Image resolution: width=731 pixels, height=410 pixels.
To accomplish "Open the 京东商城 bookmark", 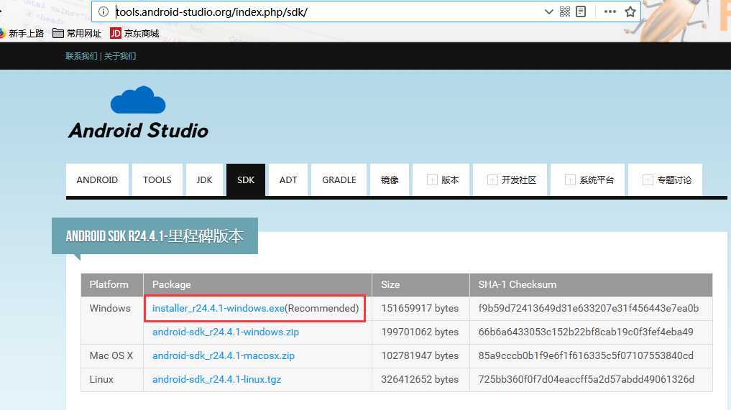I will pos(134,34).
